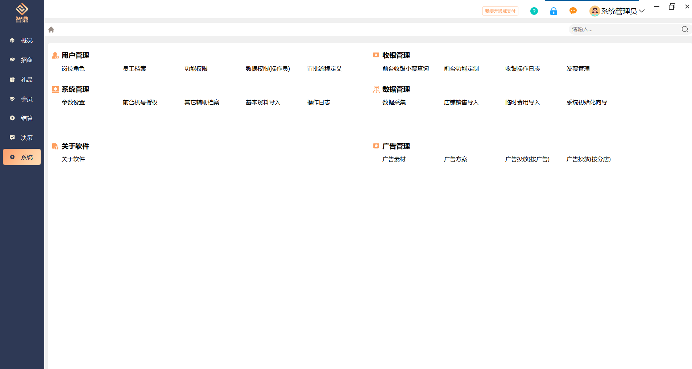Open the 发票管理 link

[x=578, y=69]
